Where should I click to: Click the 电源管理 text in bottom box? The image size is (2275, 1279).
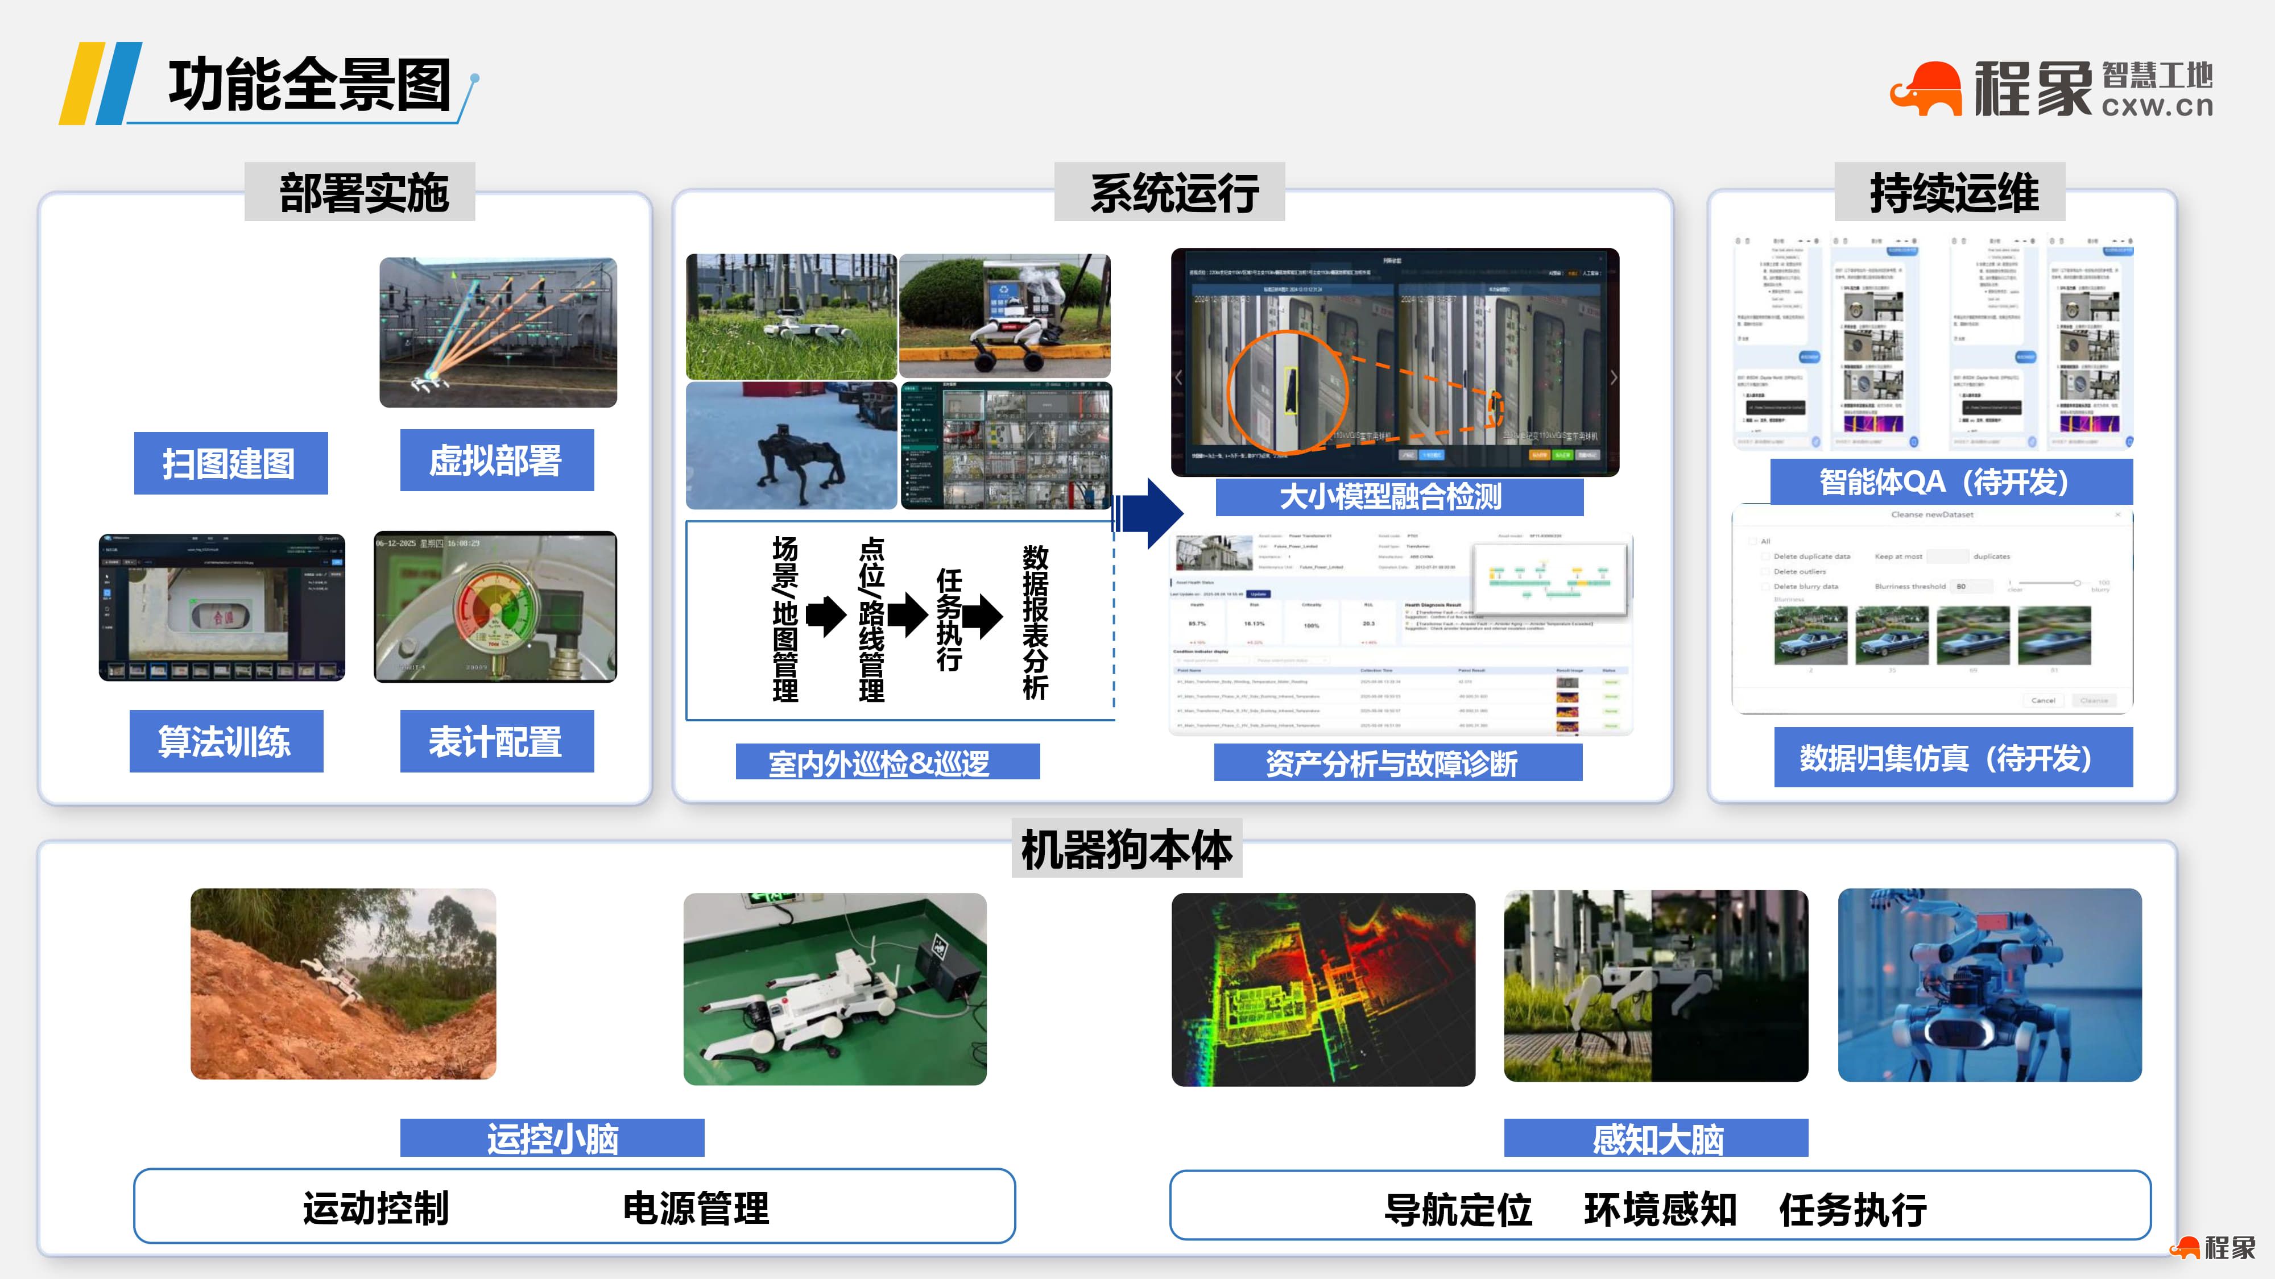[695, 1209]
